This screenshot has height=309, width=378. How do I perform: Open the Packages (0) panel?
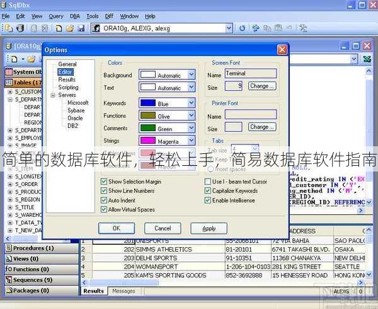tap(42, 291)
